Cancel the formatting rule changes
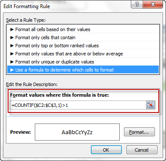The width and height of the screenshot is (166, 161). pyautogui.click(x=142, y=150)
